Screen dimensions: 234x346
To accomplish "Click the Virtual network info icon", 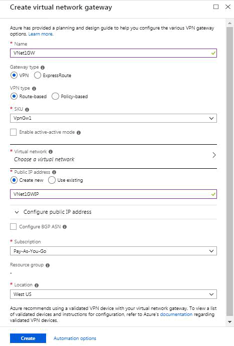I will (x=51, y=152).
